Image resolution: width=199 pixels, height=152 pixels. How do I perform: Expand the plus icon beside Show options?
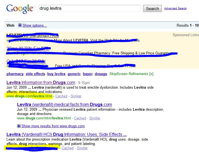[20, 25]
